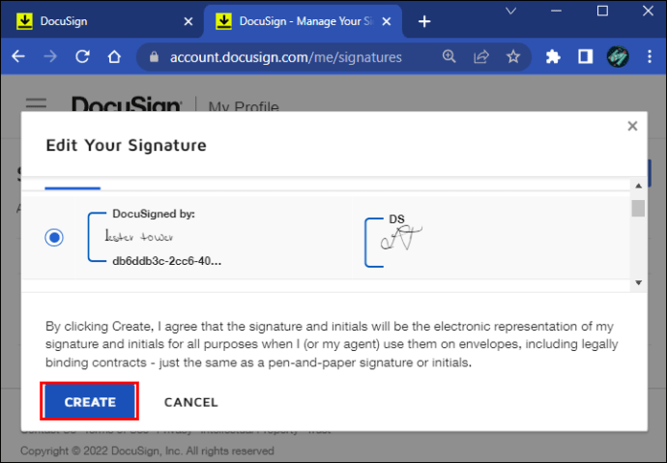The width and height of the screenshot is (667, 463).
Task: Toggle the browser side panel icon
Action: [586, 57]
